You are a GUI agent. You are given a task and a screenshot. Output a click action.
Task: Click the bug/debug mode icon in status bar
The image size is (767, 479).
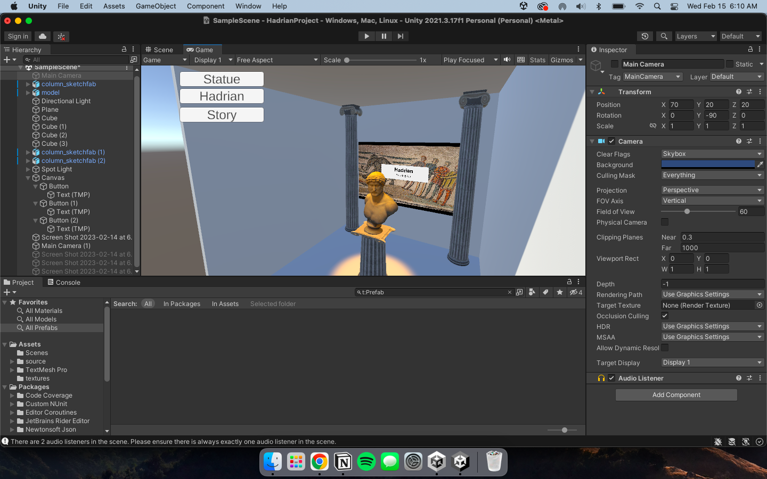(x=718, y=442)
